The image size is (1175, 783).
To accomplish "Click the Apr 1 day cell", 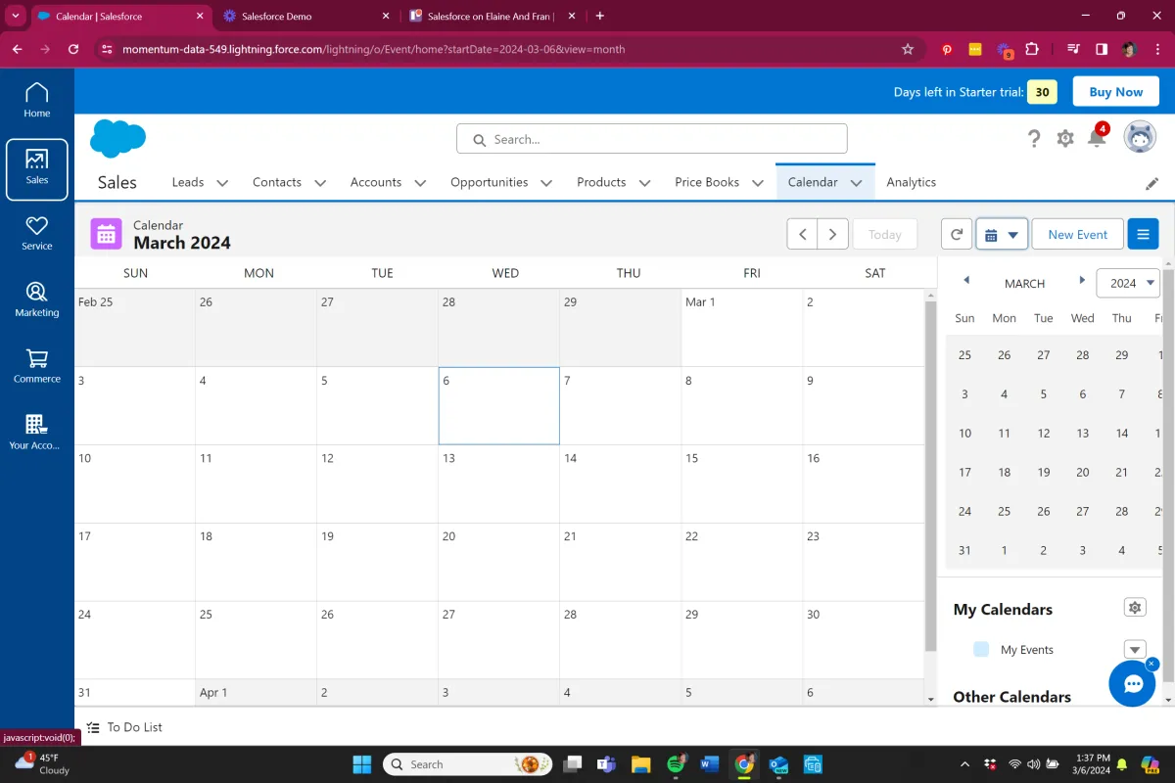I will point(256,692).
